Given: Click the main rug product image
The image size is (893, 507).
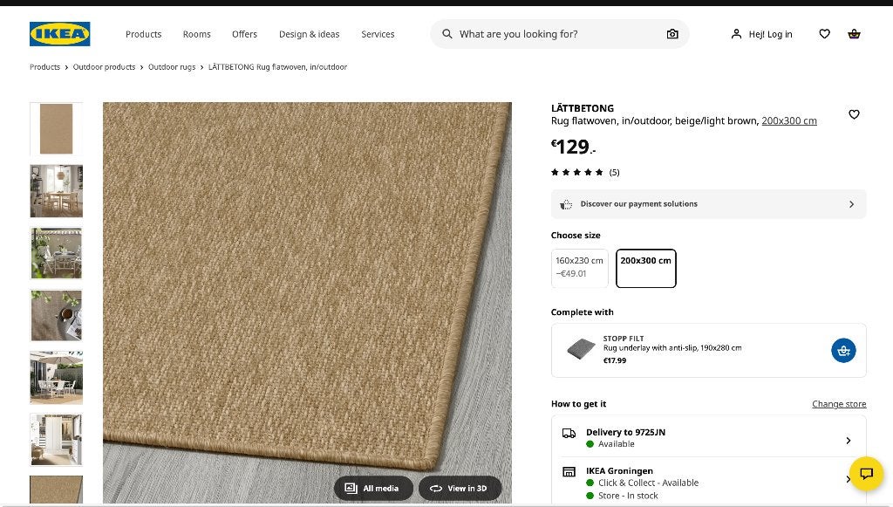Looking at the screenshot, I should [x=307, y=303].
